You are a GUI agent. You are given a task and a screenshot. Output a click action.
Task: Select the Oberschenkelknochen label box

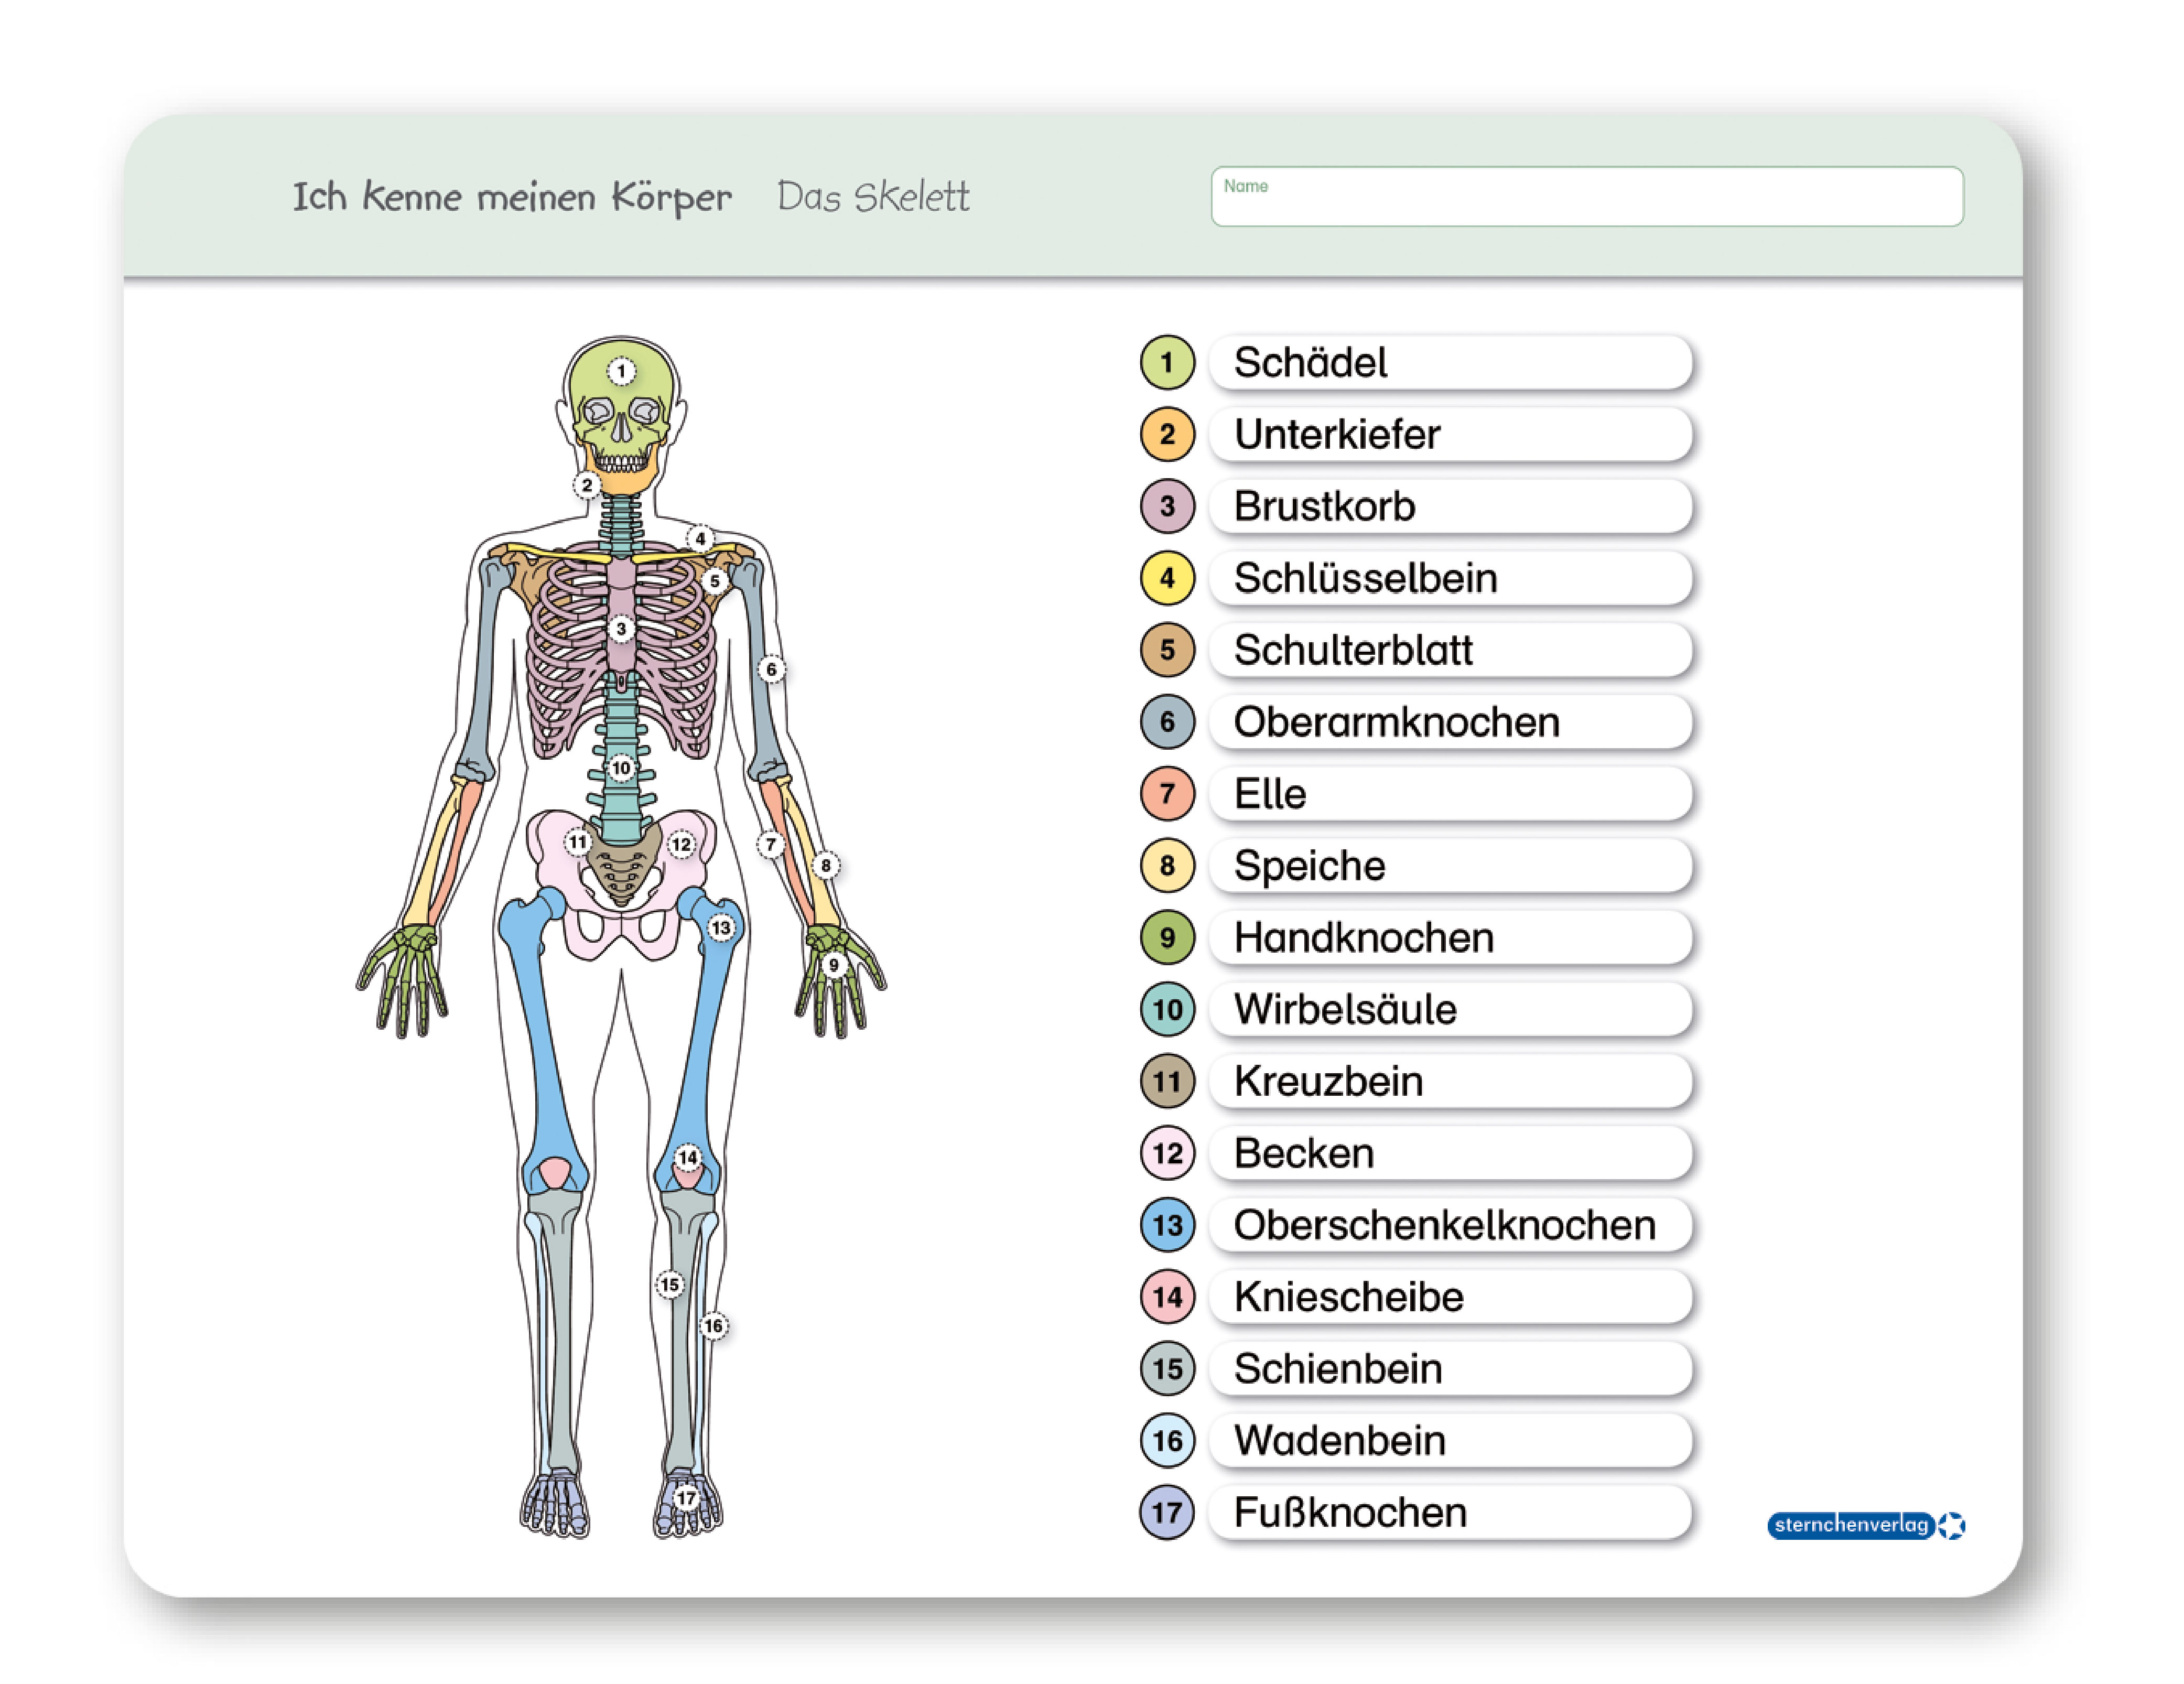1450,1225
